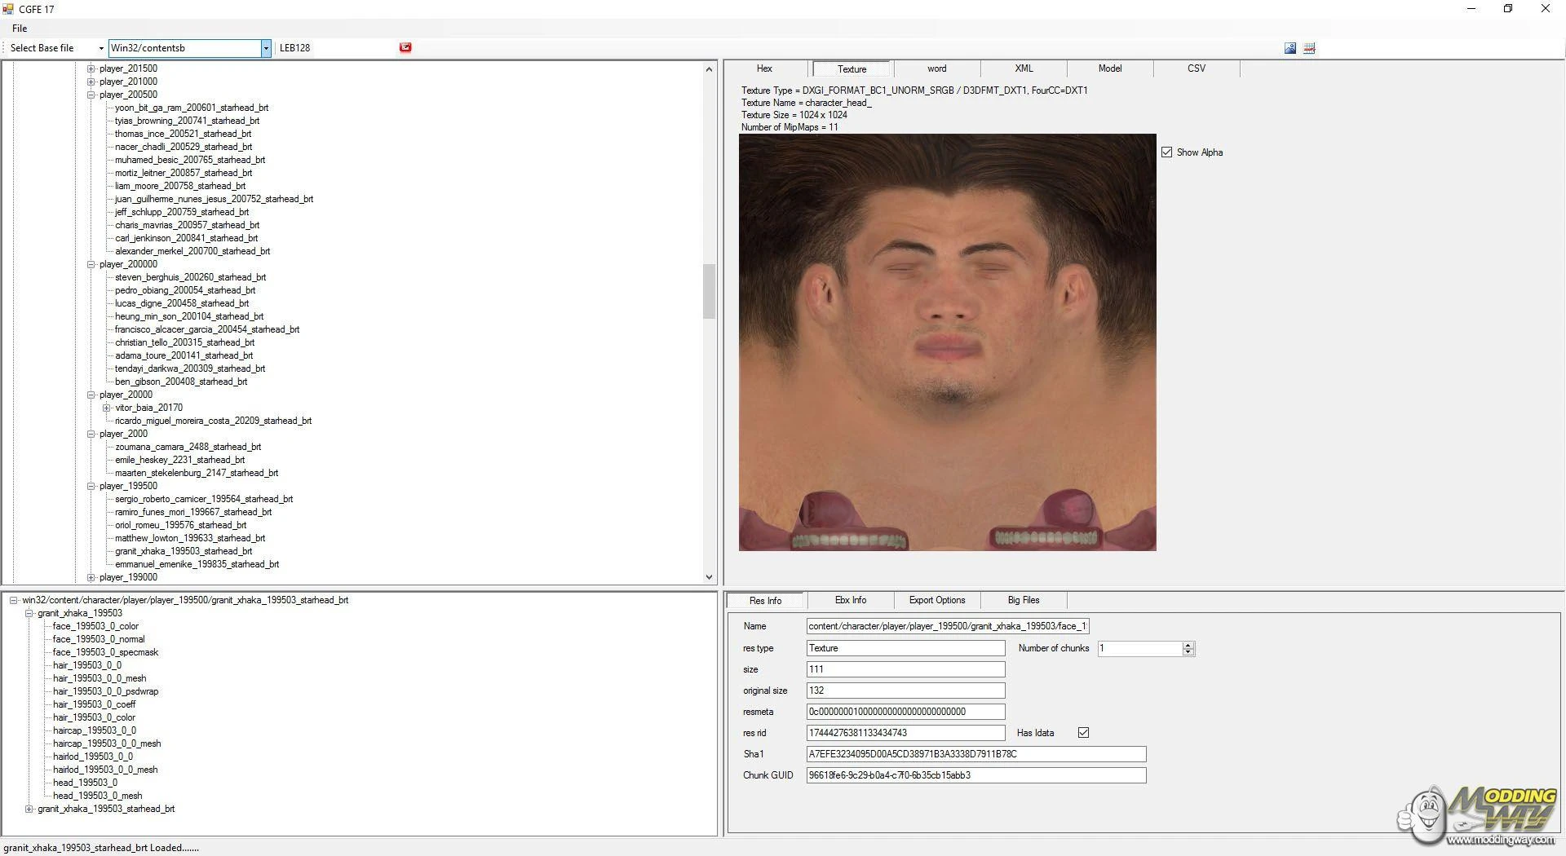
Task: Enable Show Alpha for the texture preview
Action: tap(1168, 152)
